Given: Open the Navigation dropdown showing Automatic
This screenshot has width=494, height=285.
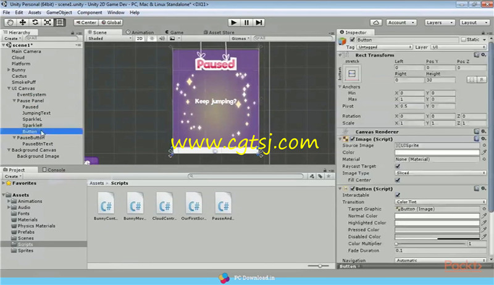Looking at the screenshot, I should (x=440, y=260).
